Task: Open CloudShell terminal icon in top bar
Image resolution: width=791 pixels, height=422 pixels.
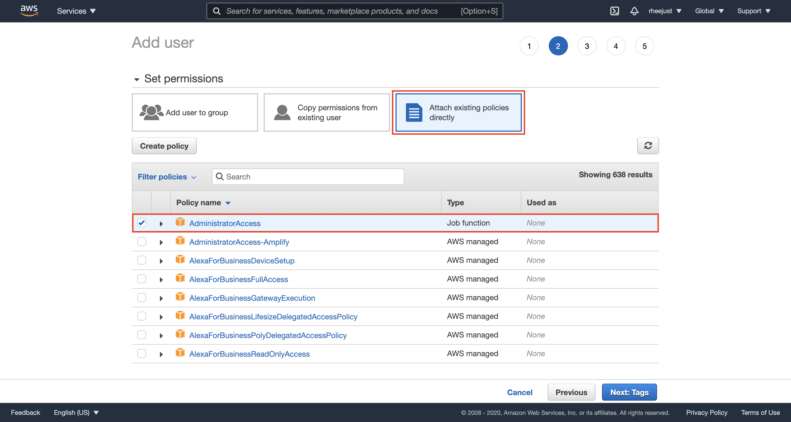Action: [x=614, y=11]
